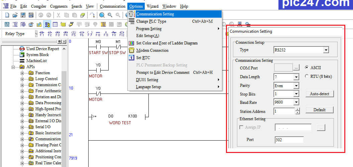Click the green eraser Delete icon

[x=83, y=15]
